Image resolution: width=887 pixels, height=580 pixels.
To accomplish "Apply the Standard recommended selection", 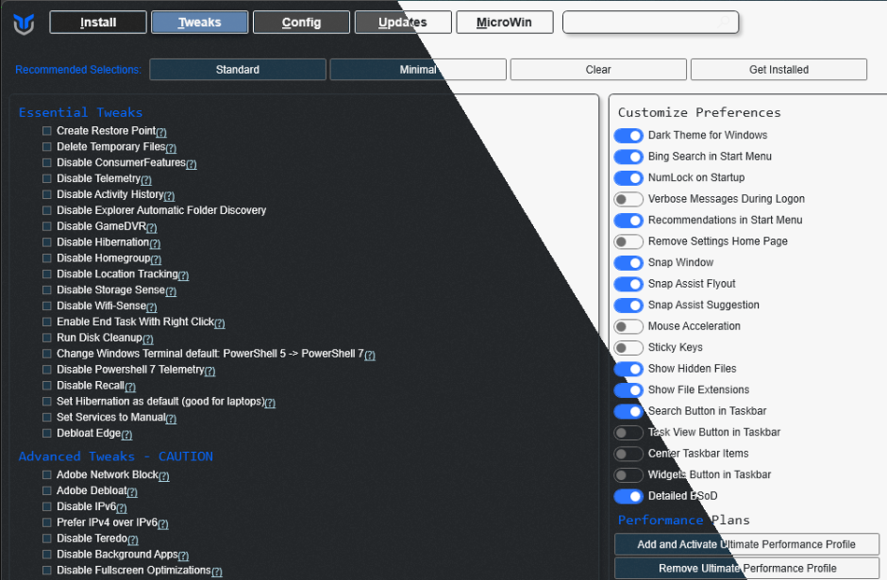I will pyautogui.click(x=238, y=70).
